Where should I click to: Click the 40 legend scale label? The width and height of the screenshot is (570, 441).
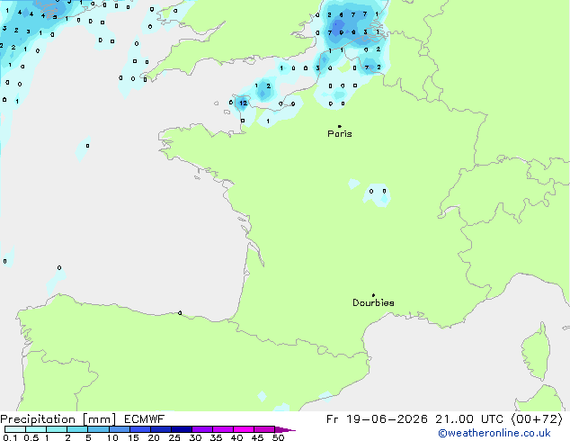[x=236, y=437]
